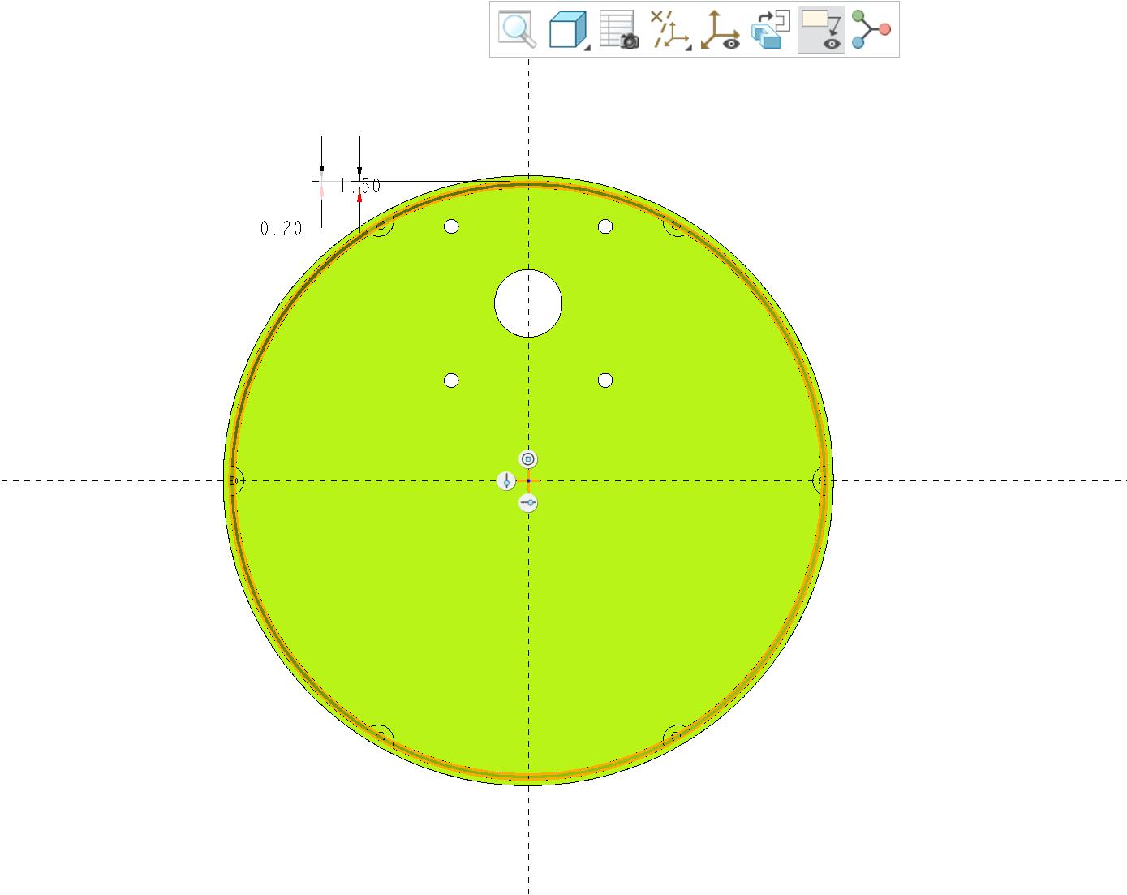Toggle spin center axes visibility

721,29
